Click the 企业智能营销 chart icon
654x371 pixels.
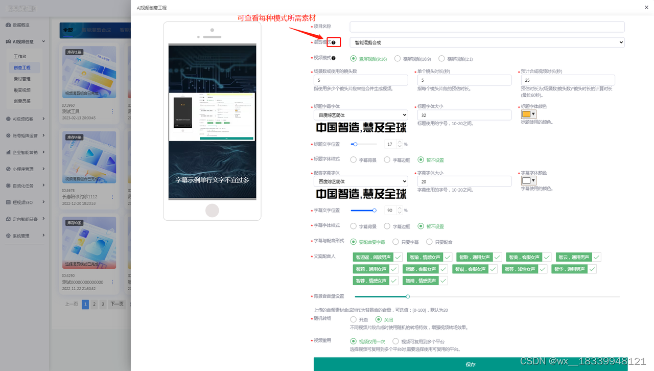(x=8, y=152)
